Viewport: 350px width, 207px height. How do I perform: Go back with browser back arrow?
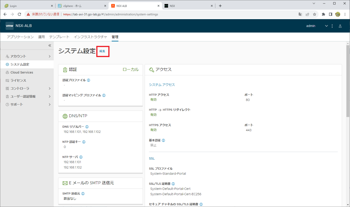(x=5, y=14)
